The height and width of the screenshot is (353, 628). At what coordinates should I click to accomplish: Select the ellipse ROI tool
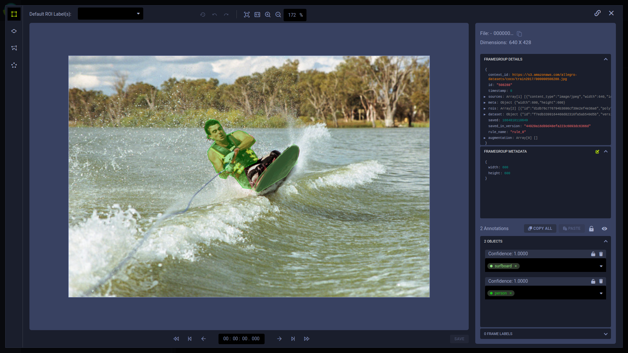(14, 31)
